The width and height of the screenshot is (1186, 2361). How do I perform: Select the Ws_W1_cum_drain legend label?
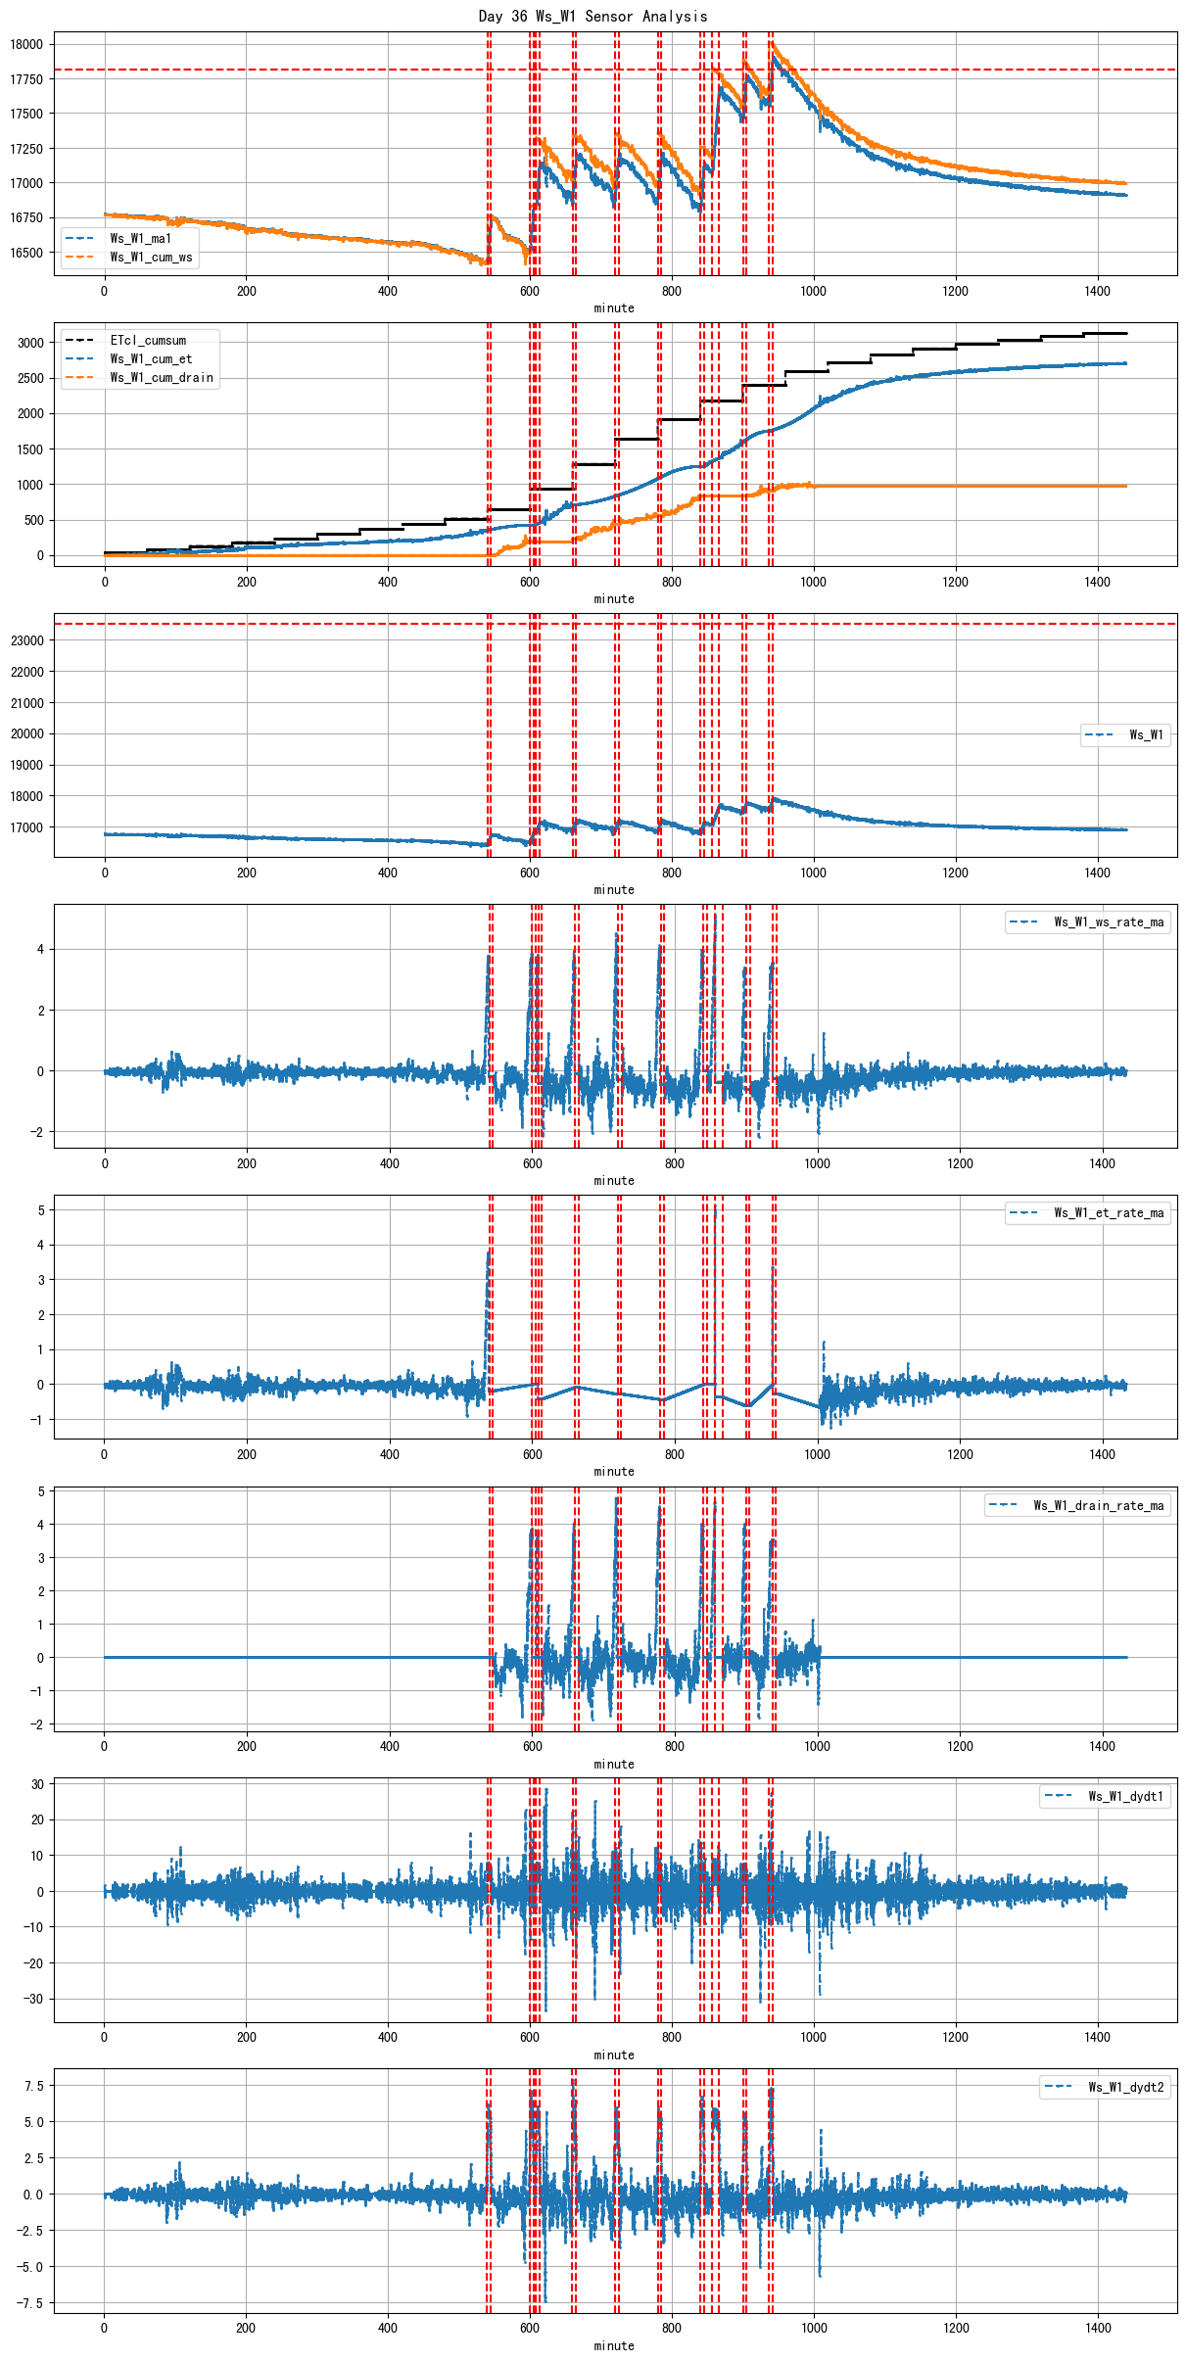click(x=162, y=378)
